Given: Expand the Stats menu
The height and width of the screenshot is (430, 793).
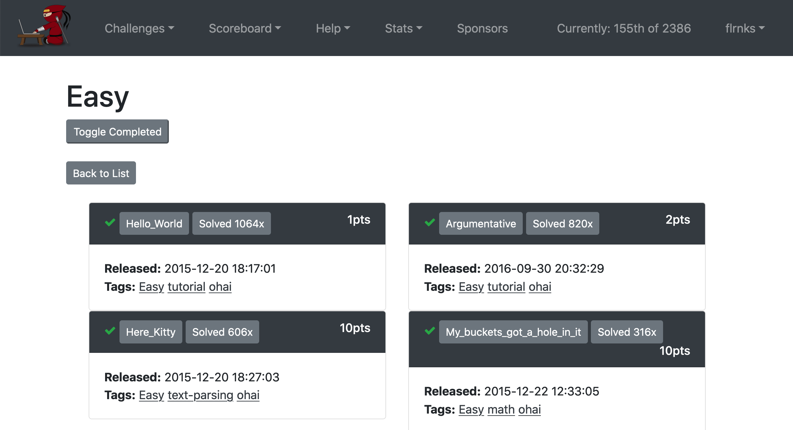Looking at the screenshot, I should [403, 29].
